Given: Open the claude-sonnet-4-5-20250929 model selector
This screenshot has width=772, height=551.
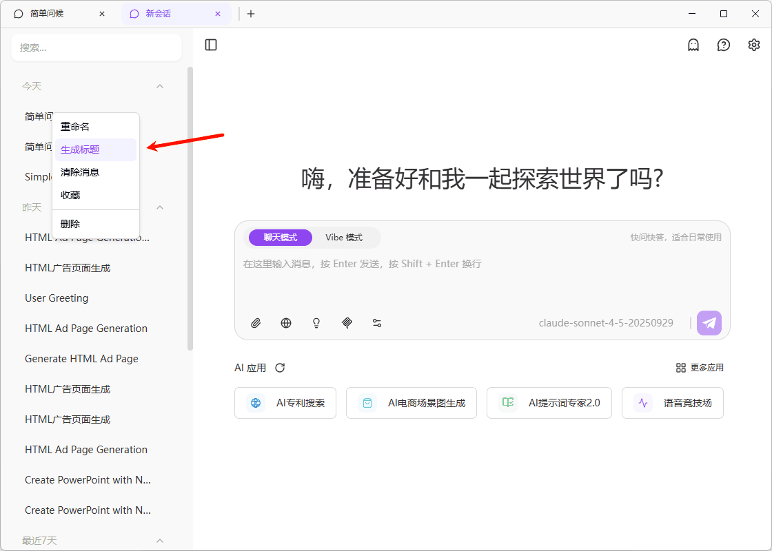Looking at the screenshot, I should tap(606, 323).
